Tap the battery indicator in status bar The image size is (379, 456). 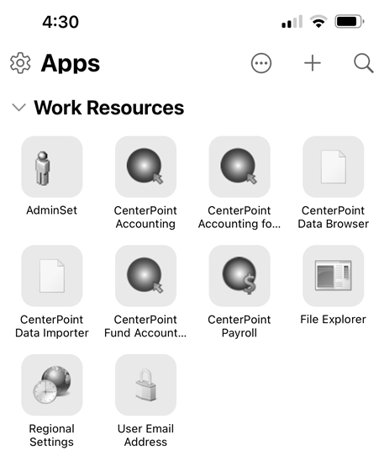click(350, 22)
